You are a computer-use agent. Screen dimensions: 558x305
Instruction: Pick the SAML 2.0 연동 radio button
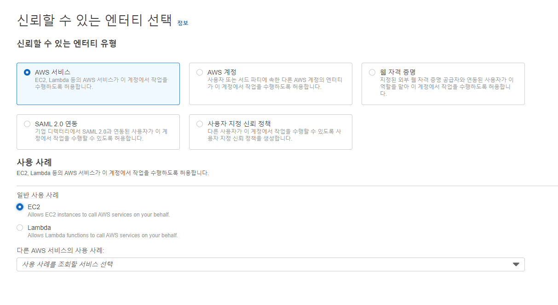pos(27,124)
